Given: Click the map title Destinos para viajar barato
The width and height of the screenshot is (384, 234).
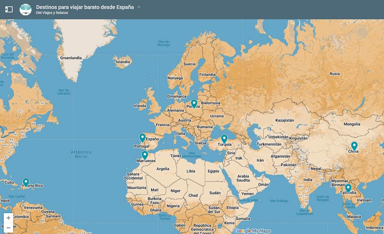Looking at the screenshot, I should point(85,7).
